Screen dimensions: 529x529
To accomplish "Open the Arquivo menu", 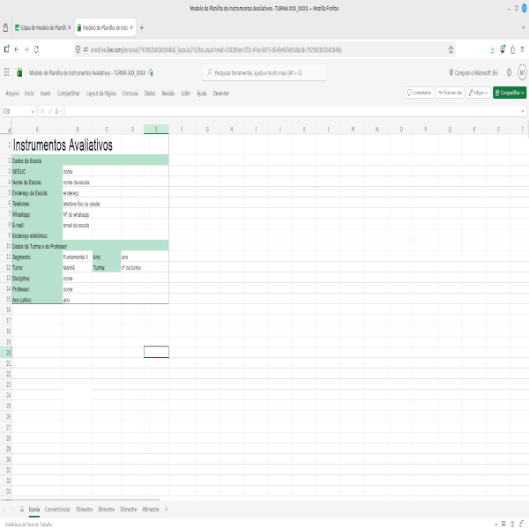I will coord(12,93).
